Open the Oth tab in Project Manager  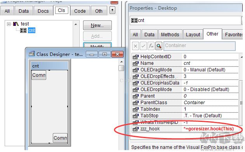tap(99, 11)
